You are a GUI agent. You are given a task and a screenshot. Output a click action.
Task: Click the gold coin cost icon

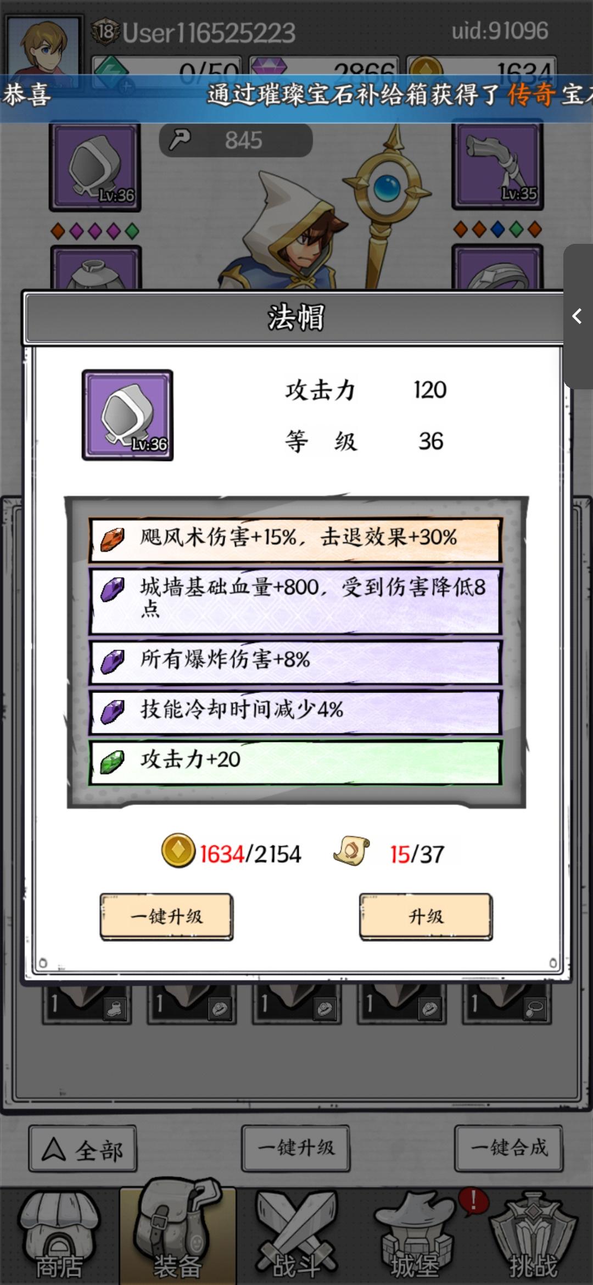tap(178, 851)
